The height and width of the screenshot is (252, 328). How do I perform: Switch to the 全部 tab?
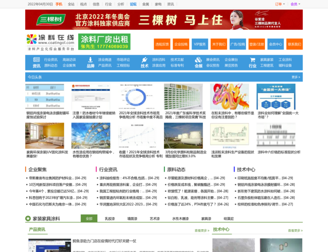(89, 219)
